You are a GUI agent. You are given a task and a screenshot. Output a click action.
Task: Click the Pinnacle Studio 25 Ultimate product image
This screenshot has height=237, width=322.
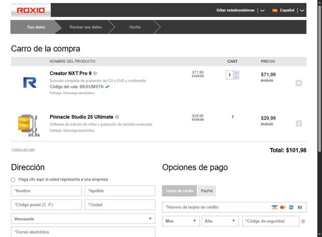click(29, 125)
